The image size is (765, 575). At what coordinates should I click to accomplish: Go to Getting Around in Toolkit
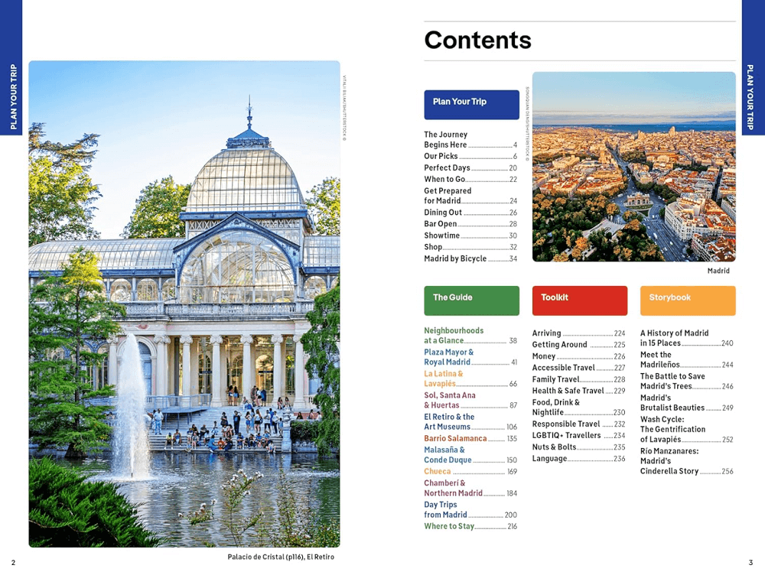pyautogui.click(x=578, y=345)
